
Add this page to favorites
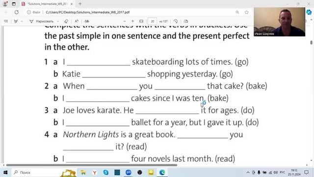click(246, 12)
